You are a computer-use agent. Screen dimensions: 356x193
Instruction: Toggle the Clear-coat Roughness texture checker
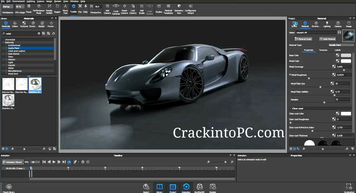click(x=334, y=119)
